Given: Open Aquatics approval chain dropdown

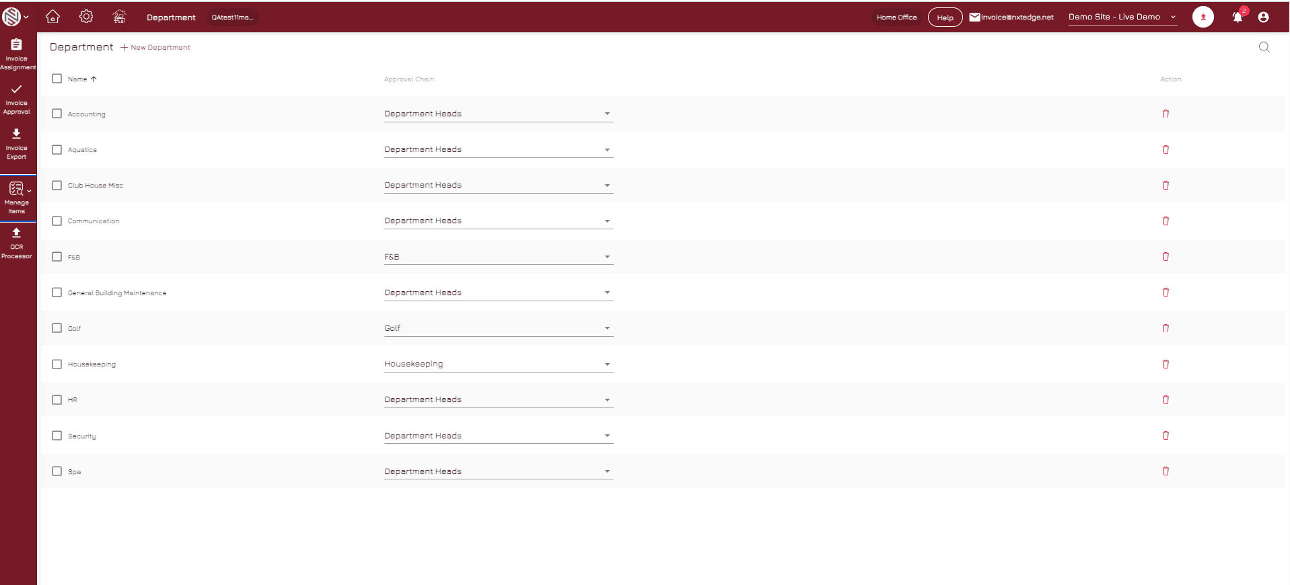Looking at the screenshot, I should coord(499,149).
